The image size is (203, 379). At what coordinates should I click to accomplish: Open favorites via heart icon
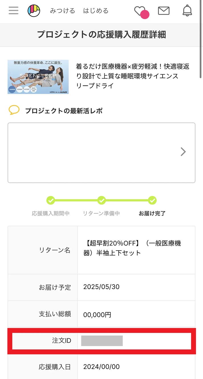(x=140, y=11)
